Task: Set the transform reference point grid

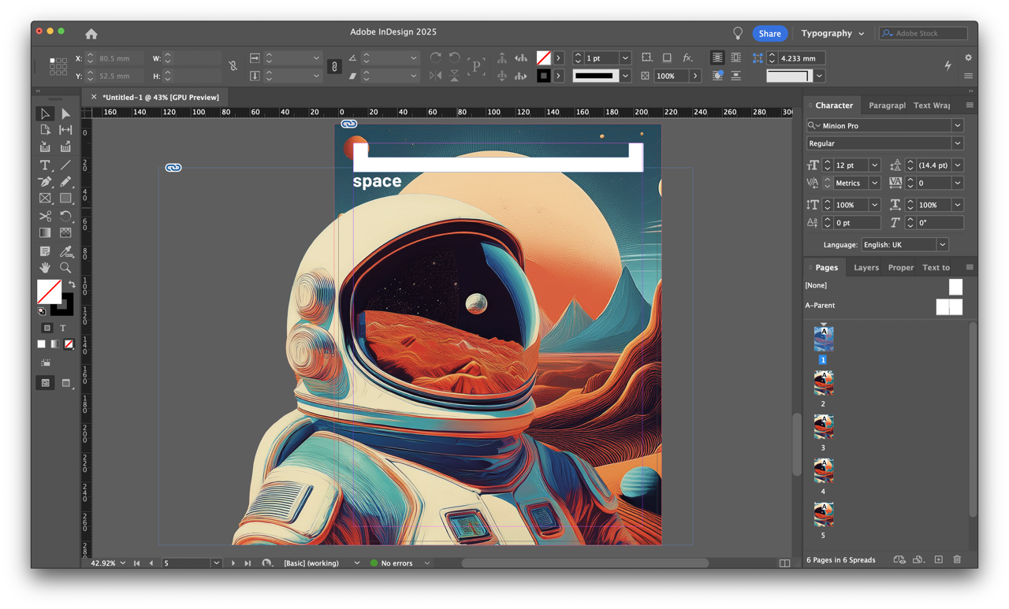Action: pos(58,66)
